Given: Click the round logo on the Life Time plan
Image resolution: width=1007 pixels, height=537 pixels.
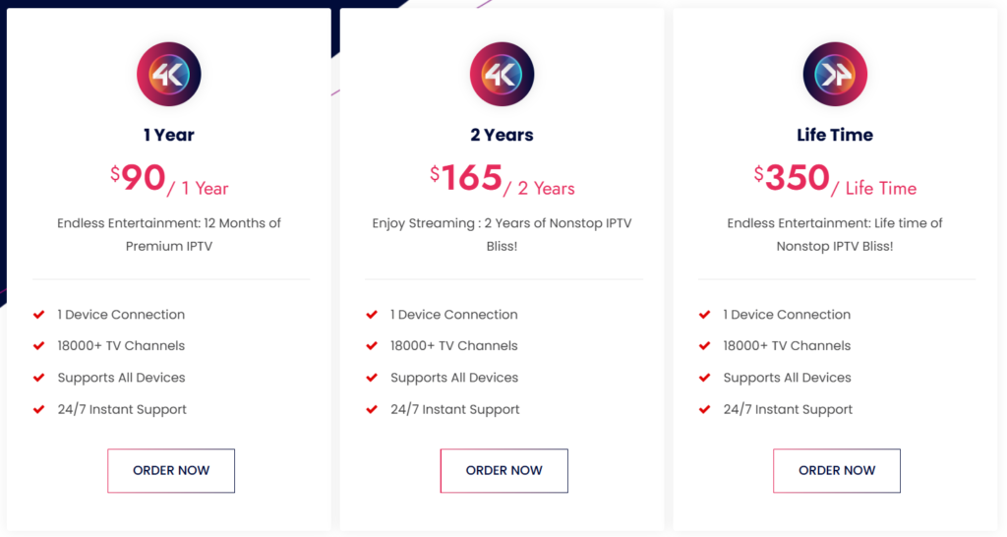Looking at the screenshot, I should point(835,75).
